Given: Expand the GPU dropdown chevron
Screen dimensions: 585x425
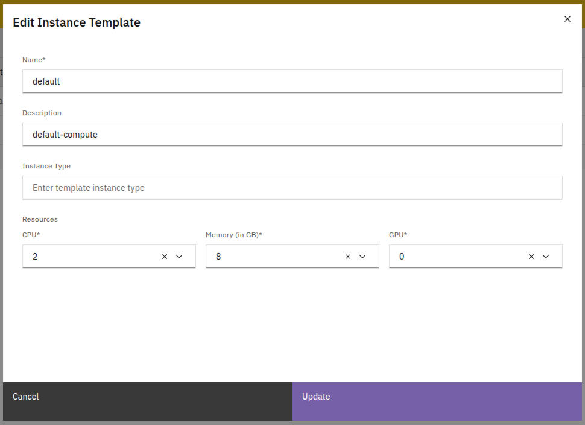Looking at the screenshot, I should point(546,257).
